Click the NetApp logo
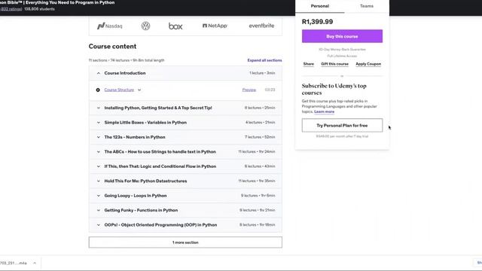482x271 pixels. (215, 26)
